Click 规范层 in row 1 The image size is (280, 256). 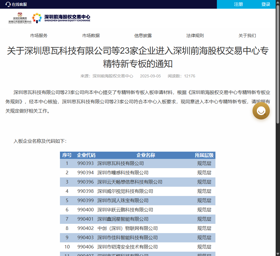pos(204,164)
